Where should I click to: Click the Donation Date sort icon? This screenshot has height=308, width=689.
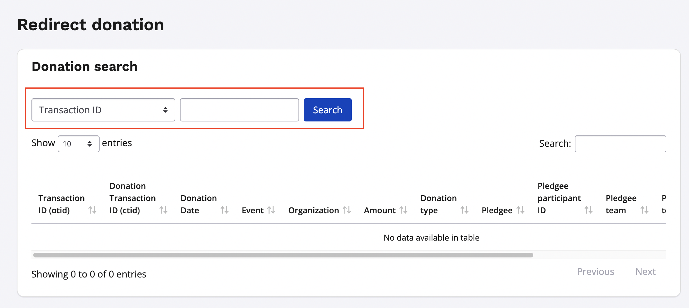point(224,210)
